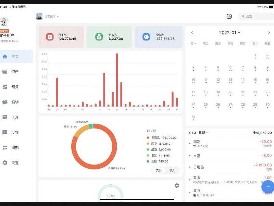Open the 零食 -1.00 transaction
This screenshot has height=206, width=274.
(230, 180)
